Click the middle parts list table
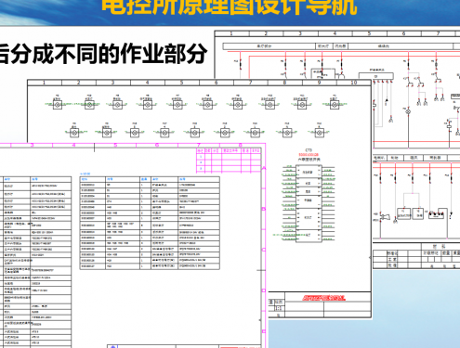 (150, 223)
